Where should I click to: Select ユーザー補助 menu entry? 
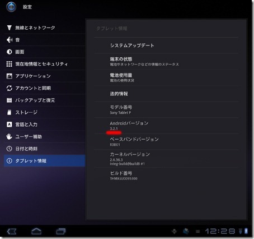tap(44, 136)
